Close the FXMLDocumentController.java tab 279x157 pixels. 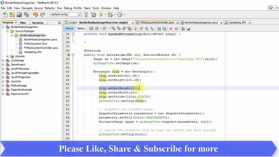point(177,23)
